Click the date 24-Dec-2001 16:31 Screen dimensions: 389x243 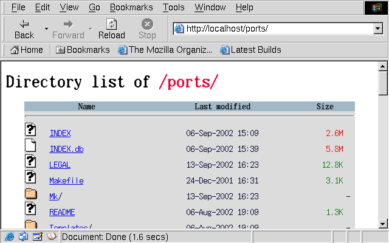coord(222,181)
